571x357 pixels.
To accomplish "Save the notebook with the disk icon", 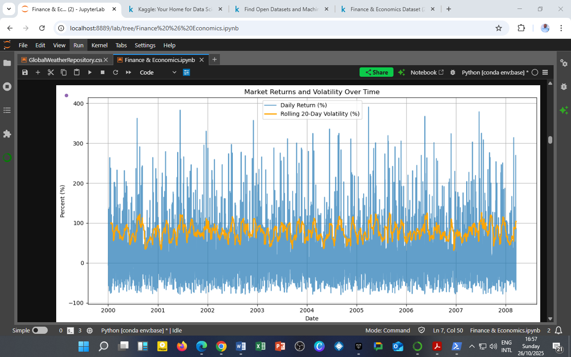I will pyautogui.click(x=25, y=72).
